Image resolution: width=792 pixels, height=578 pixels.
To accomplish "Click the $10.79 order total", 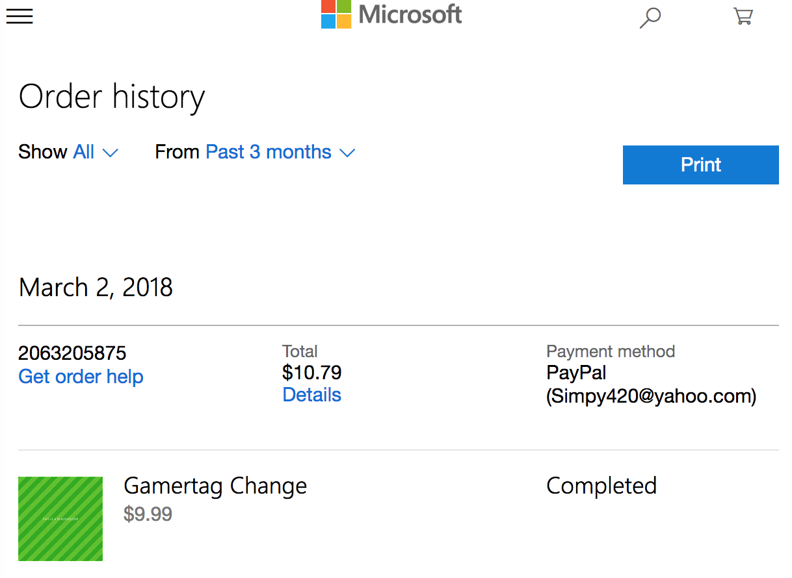I will pyautogui.click(x=312, y=373).
